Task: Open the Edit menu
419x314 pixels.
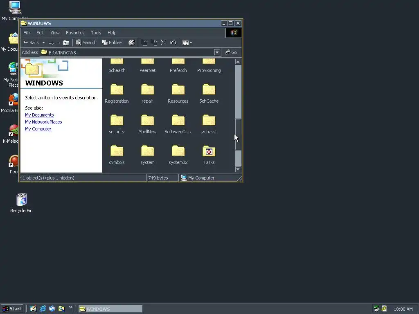Action: tap(40, 33)
